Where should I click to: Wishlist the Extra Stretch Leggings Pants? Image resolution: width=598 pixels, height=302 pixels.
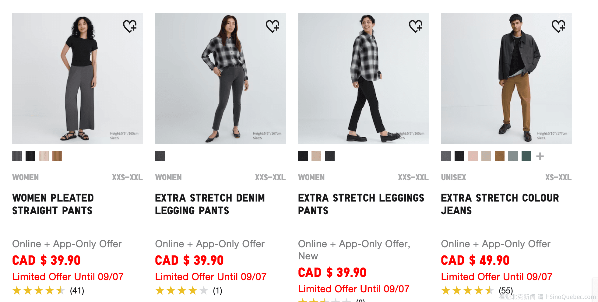pos(416,26)
